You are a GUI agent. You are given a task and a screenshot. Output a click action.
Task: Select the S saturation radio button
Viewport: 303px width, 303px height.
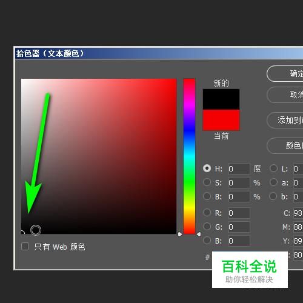[x=207, y=182]
